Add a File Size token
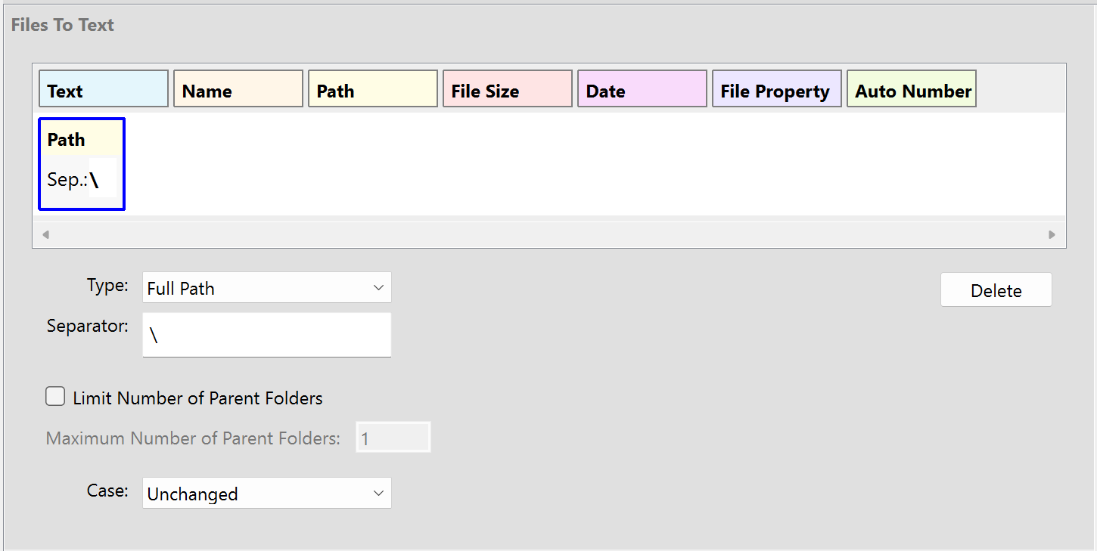 (x=507, y=88)
